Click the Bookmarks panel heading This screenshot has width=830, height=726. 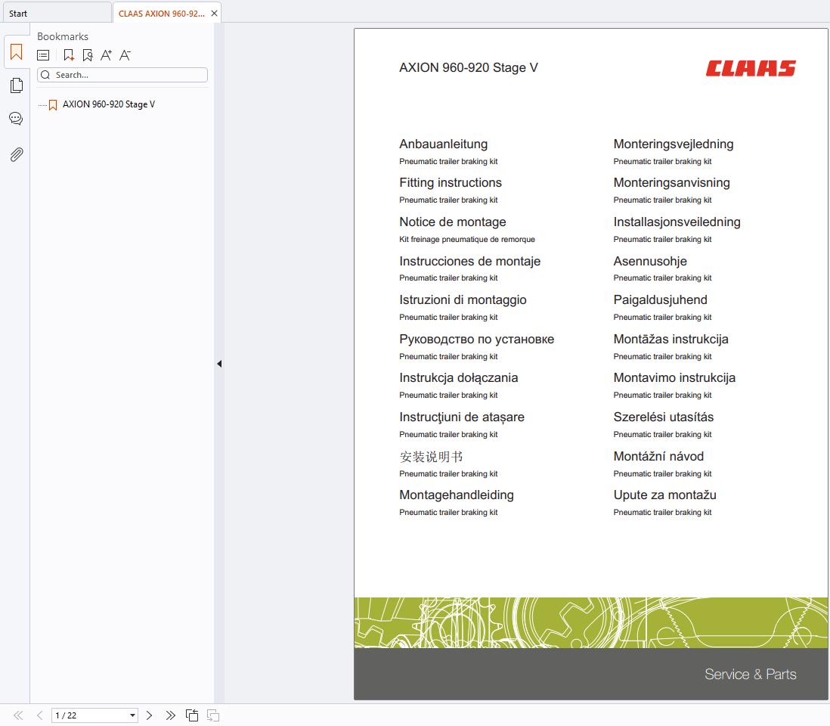[x=63, y=36]
